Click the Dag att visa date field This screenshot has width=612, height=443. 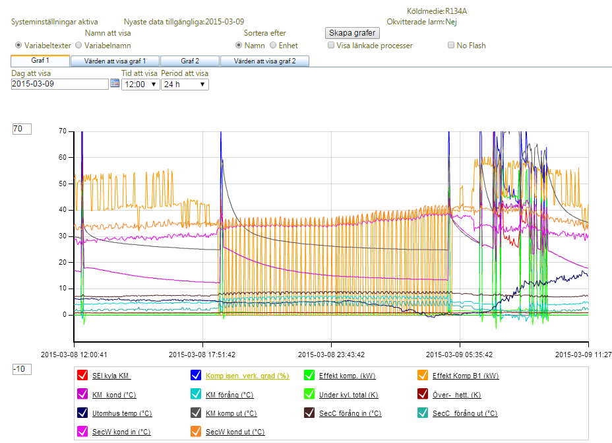point(60,84)
